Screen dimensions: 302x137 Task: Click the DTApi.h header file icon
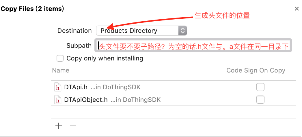tap(57, 87)
